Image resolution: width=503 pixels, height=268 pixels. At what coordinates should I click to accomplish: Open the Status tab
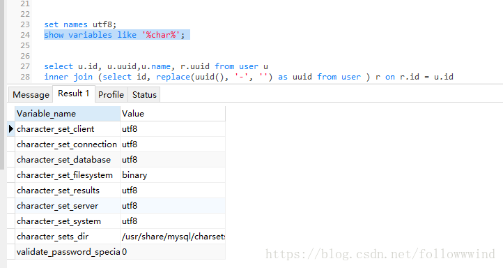144,95
